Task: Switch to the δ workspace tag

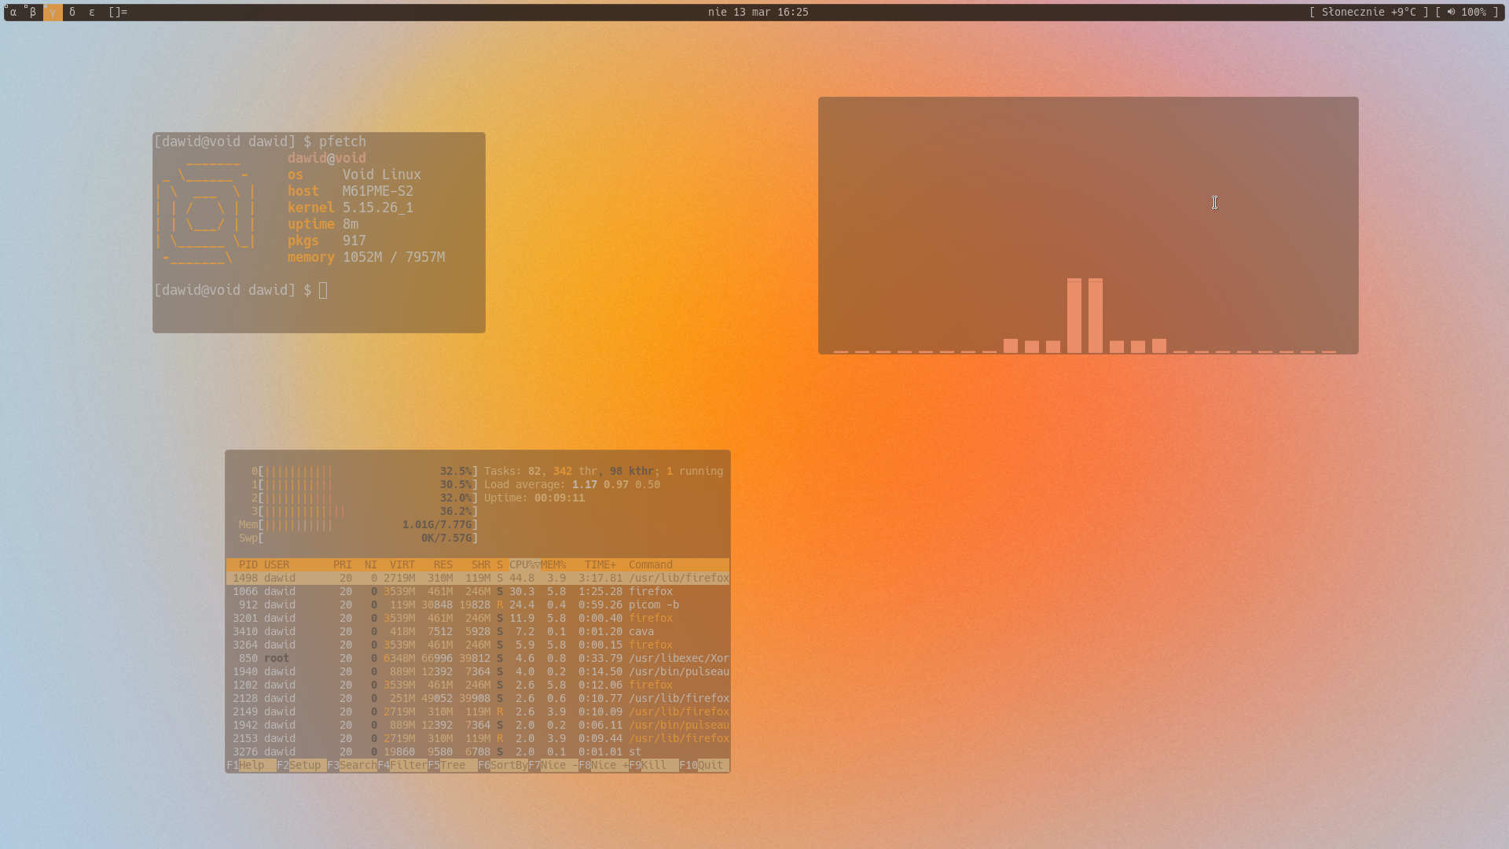Action: (x=72, y=12)
